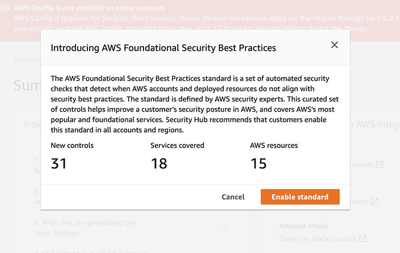Select the 'AWS resources' label

tap(274, 146)
